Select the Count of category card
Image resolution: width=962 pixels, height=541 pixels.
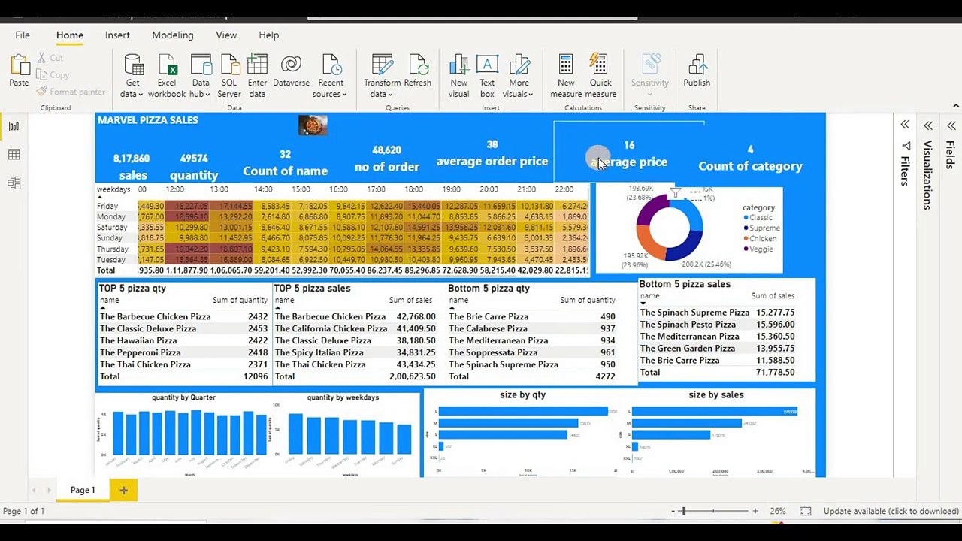coord(750,159)
